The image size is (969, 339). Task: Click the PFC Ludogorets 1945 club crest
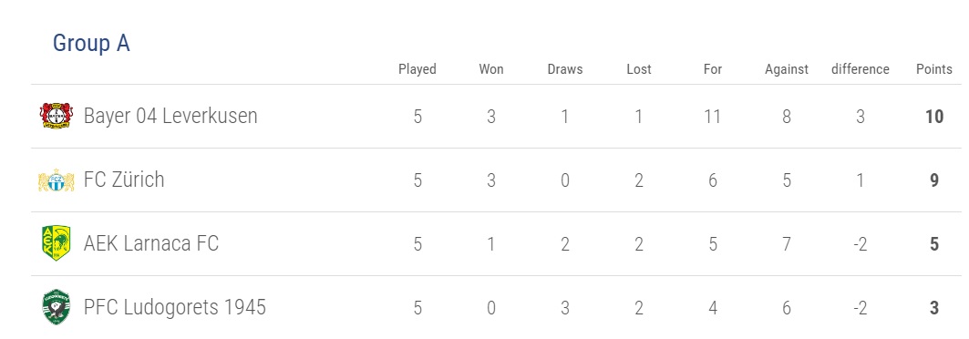[57, 307]
